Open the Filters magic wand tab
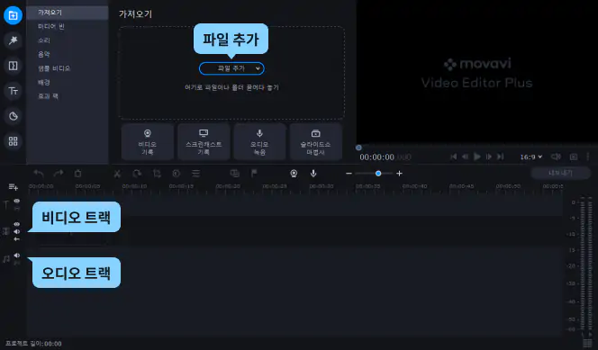This screenshot has height=350, width=598. click(13, 40)
